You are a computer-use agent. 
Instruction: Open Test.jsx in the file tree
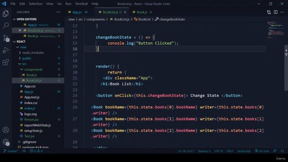[38, 136]
